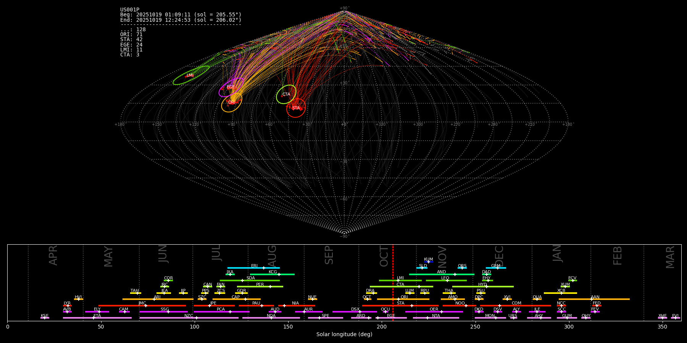The image size is (687, 343).
Task: Click the 'STA: 42' count entry
Action: [x=131, y=40]
